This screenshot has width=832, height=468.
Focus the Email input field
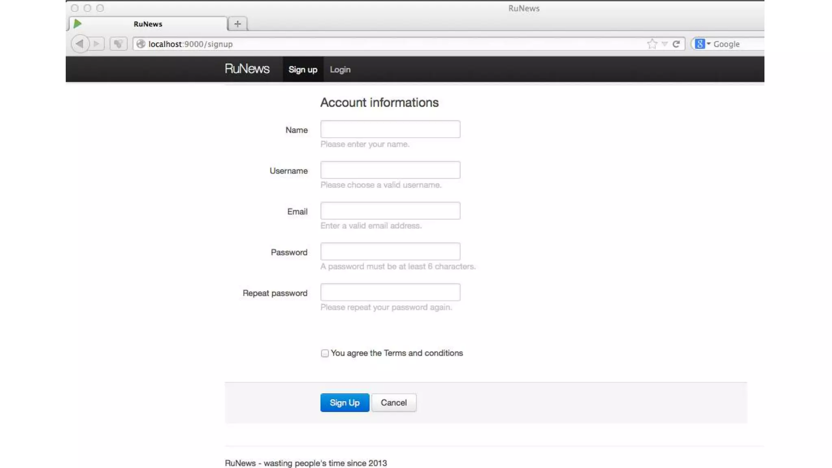click(390, 211)
